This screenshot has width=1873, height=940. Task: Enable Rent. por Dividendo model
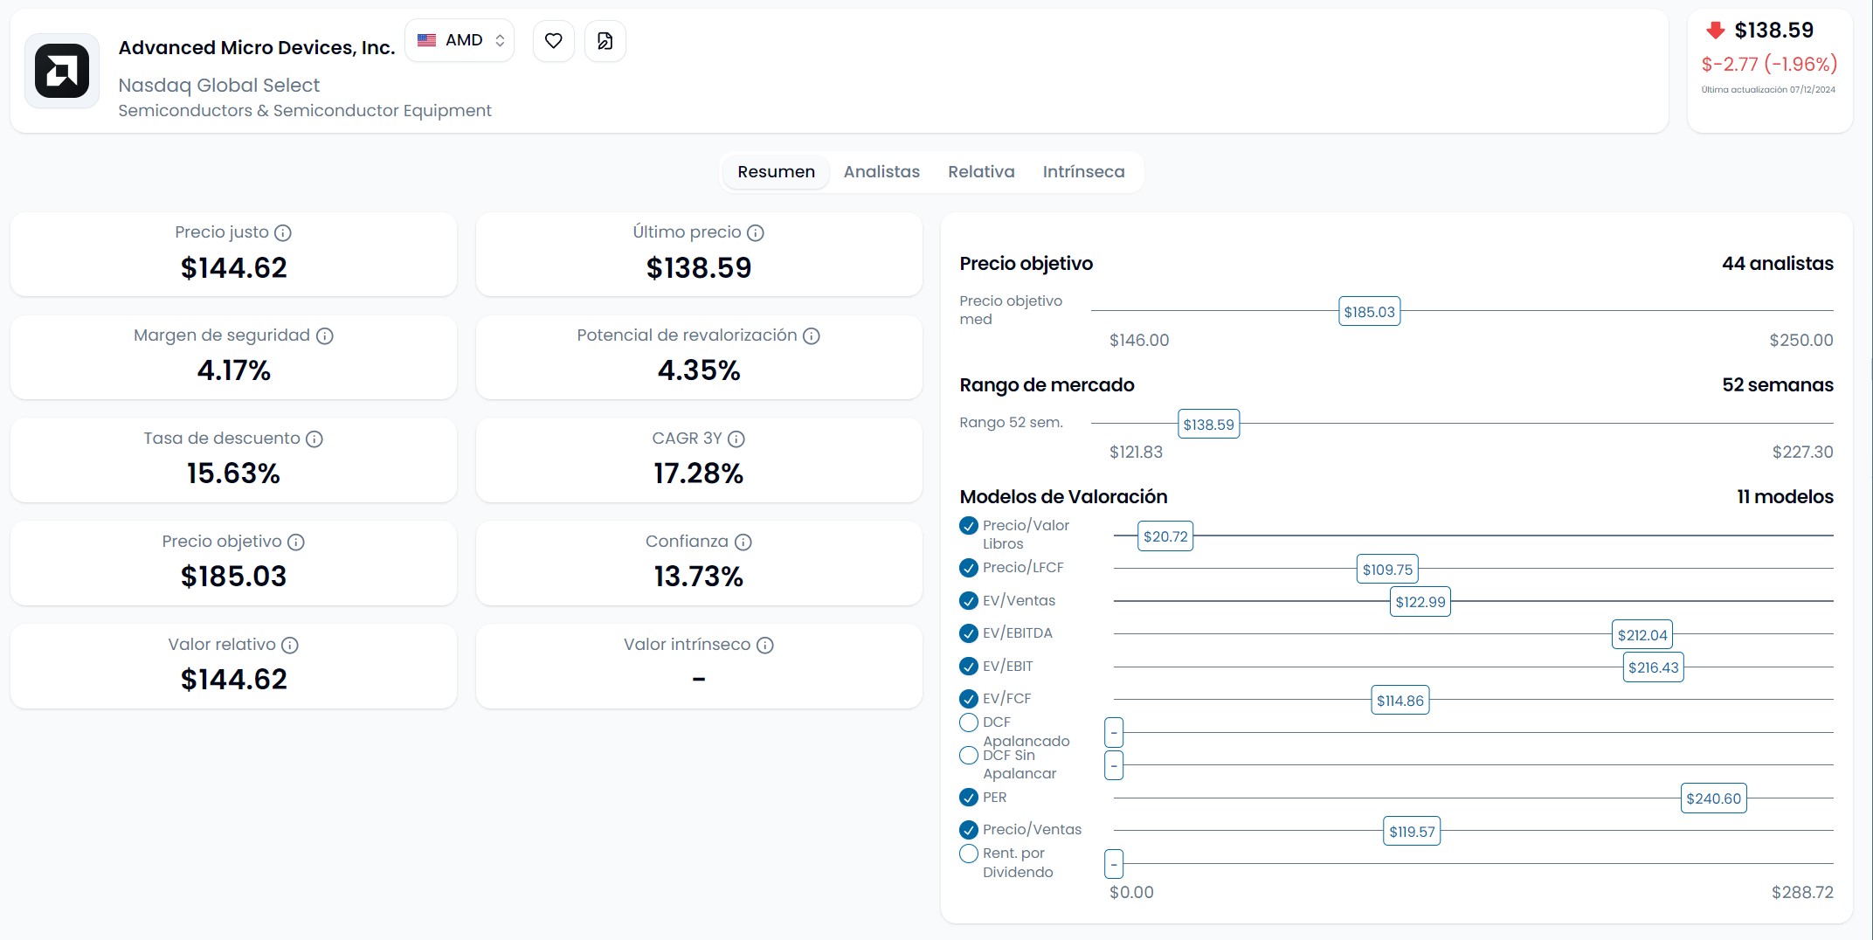(x=968, y=854)
